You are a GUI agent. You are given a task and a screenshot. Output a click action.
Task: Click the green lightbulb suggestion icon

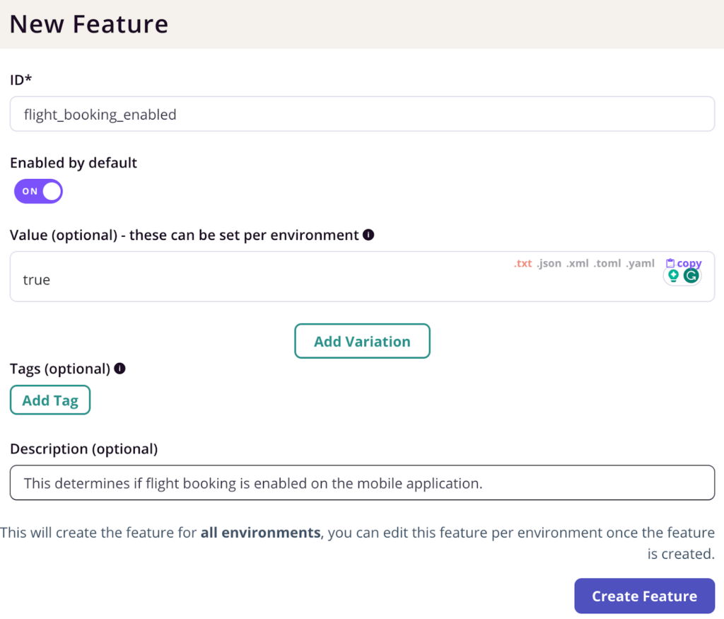click(x=673, y=276)
